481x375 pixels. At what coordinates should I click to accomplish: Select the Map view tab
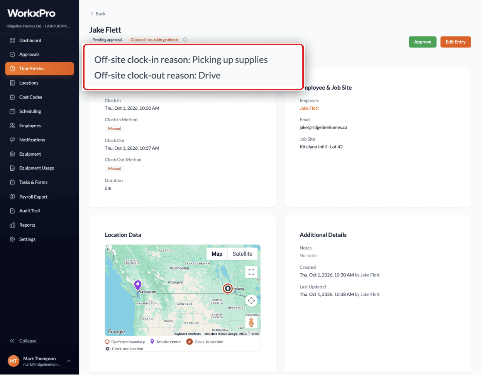(x=217, y=254)
